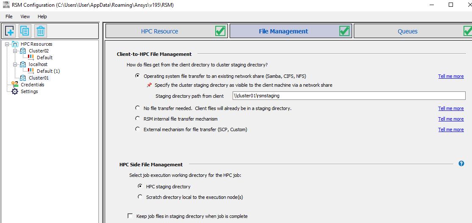Open the Help menu

42,17
